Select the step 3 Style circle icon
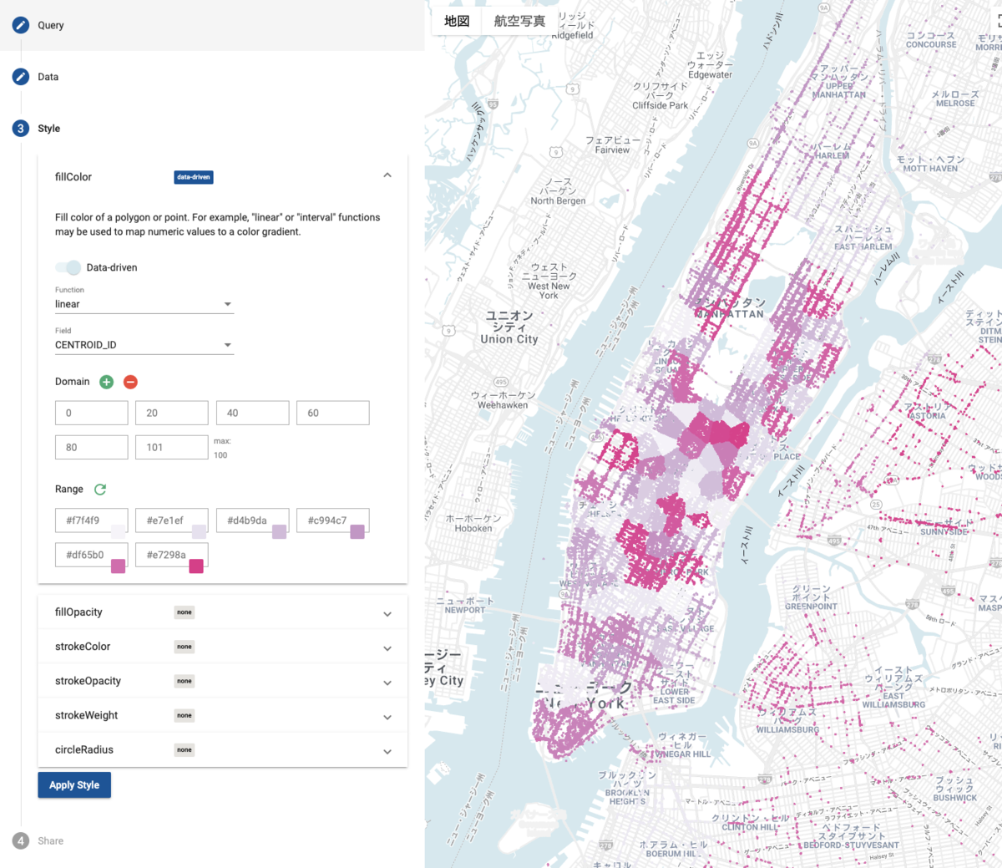1002x868 pixels. [x=21, y=129]
